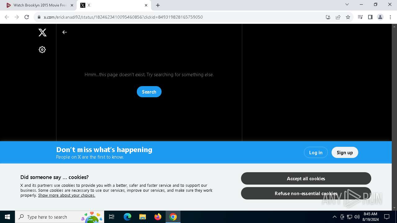Click the install app icon in address bar

(x=328, y=17)
